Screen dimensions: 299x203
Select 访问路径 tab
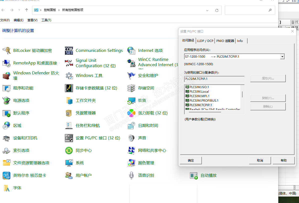(188, 40)
